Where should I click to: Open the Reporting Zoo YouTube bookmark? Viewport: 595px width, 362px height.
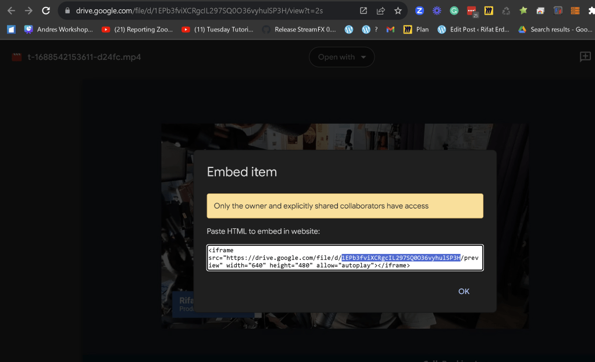(137, 29)
